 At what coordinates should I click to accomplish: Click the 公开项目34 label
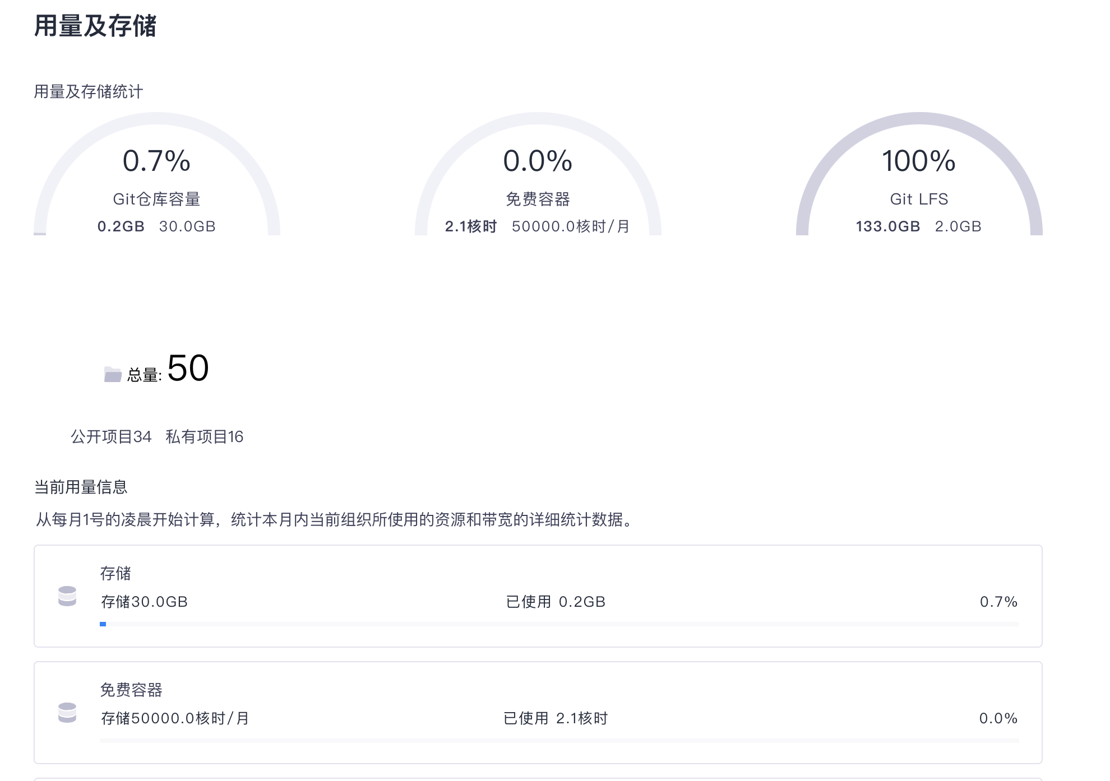111,437
